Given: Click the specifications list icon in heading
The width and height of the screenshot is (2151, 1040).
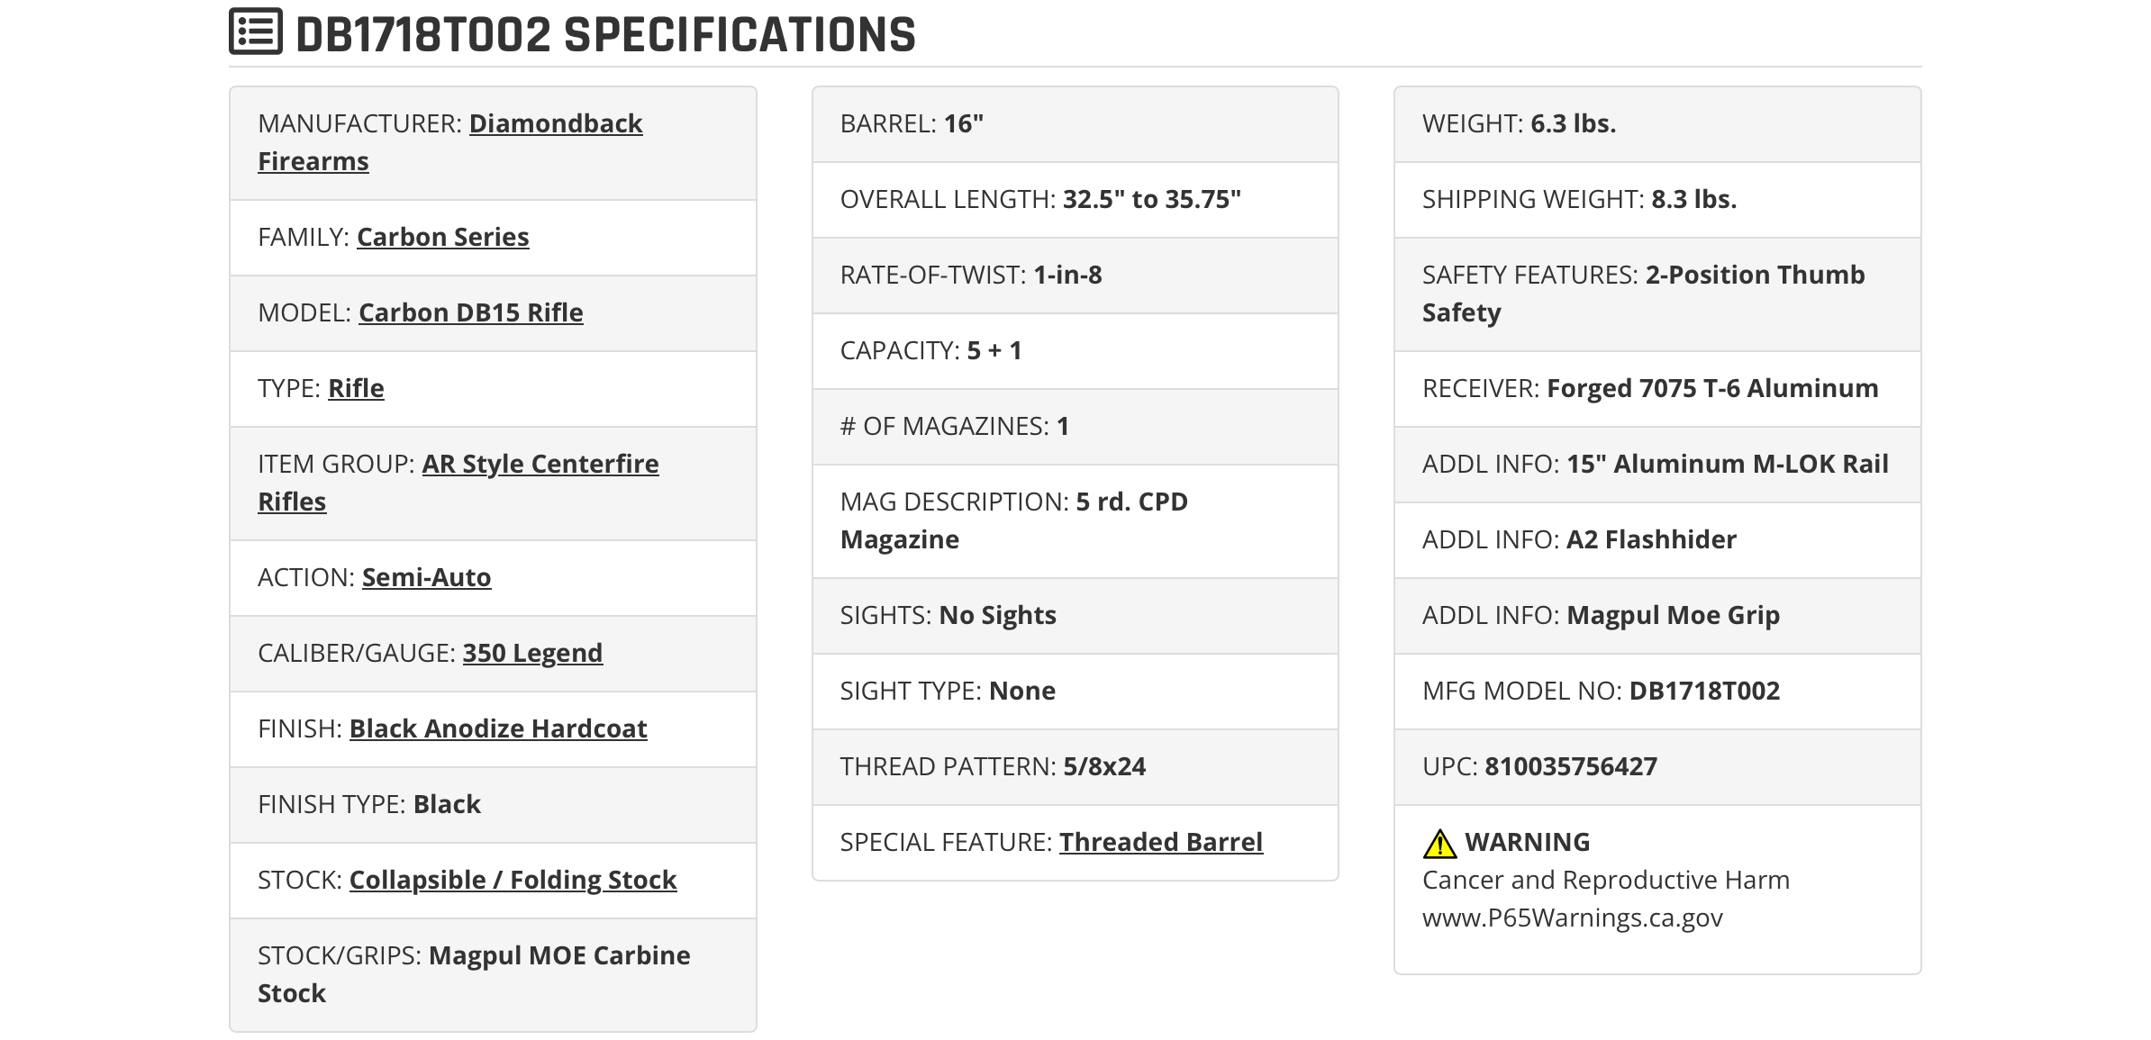Looking at the screenshot, I should [x=256, y=32].
